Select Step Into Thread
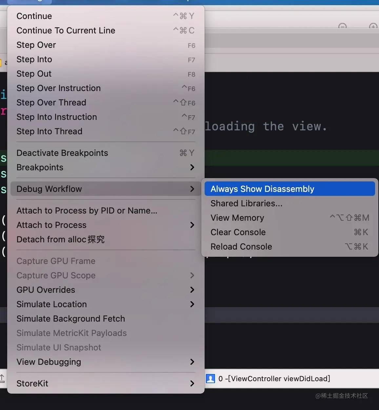 [x=106, y=131]
